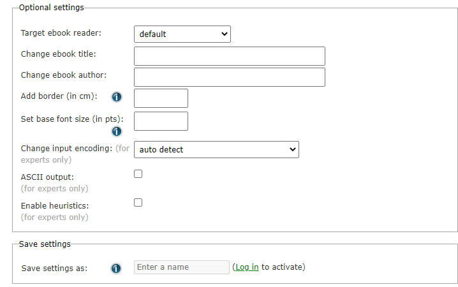Click the 'Change input encoding:' label
This screenshot has width=458, height=287.
[x=66, y=148]
